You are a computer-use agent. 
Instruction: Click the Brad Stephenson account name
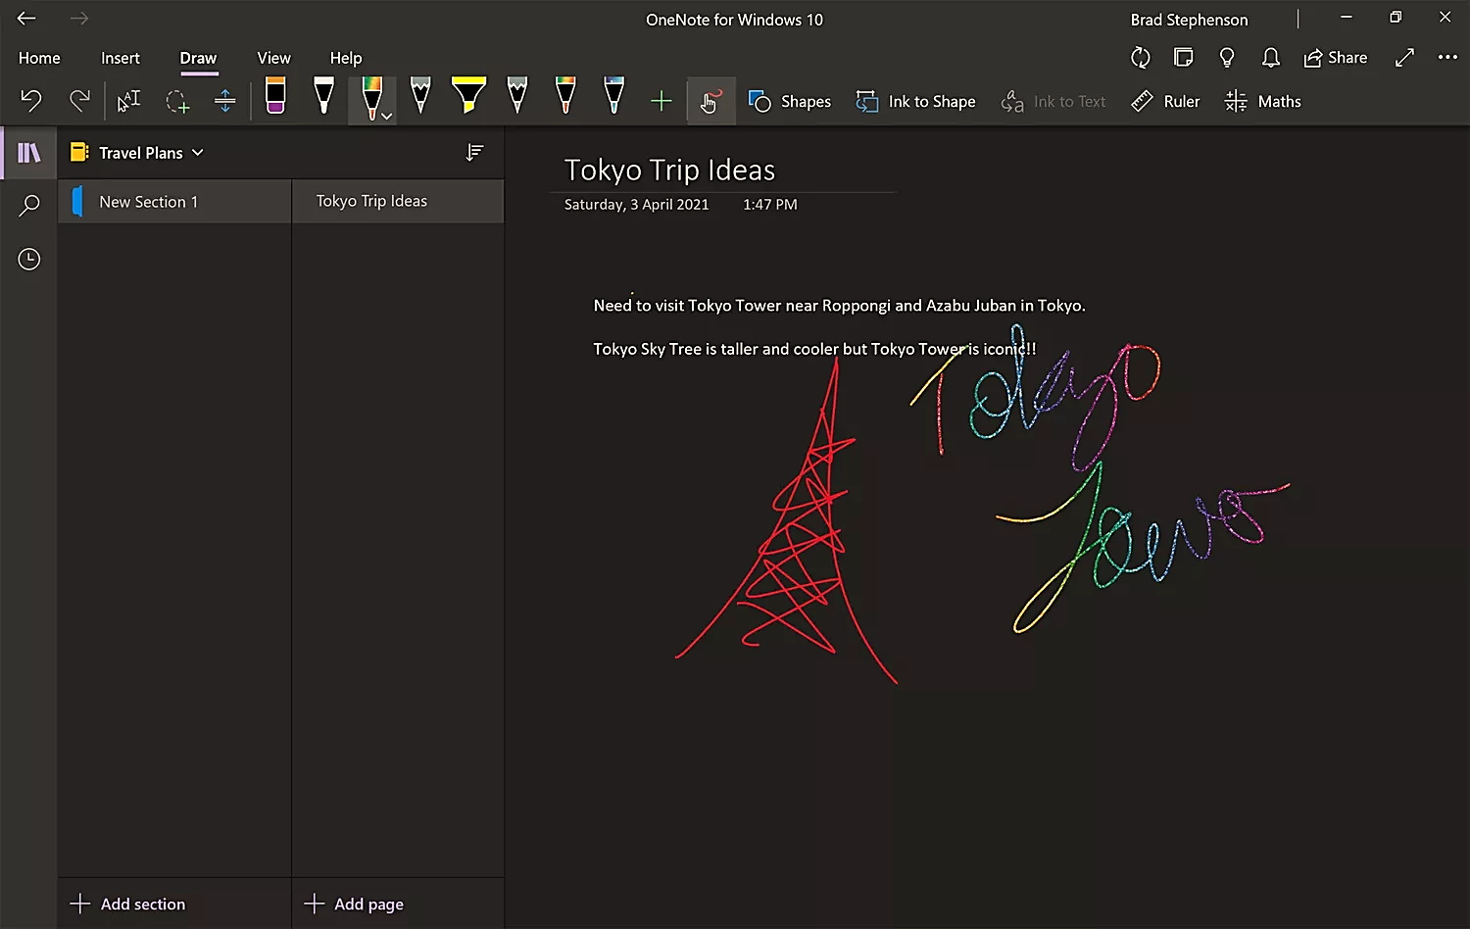tap(1189, 20)
